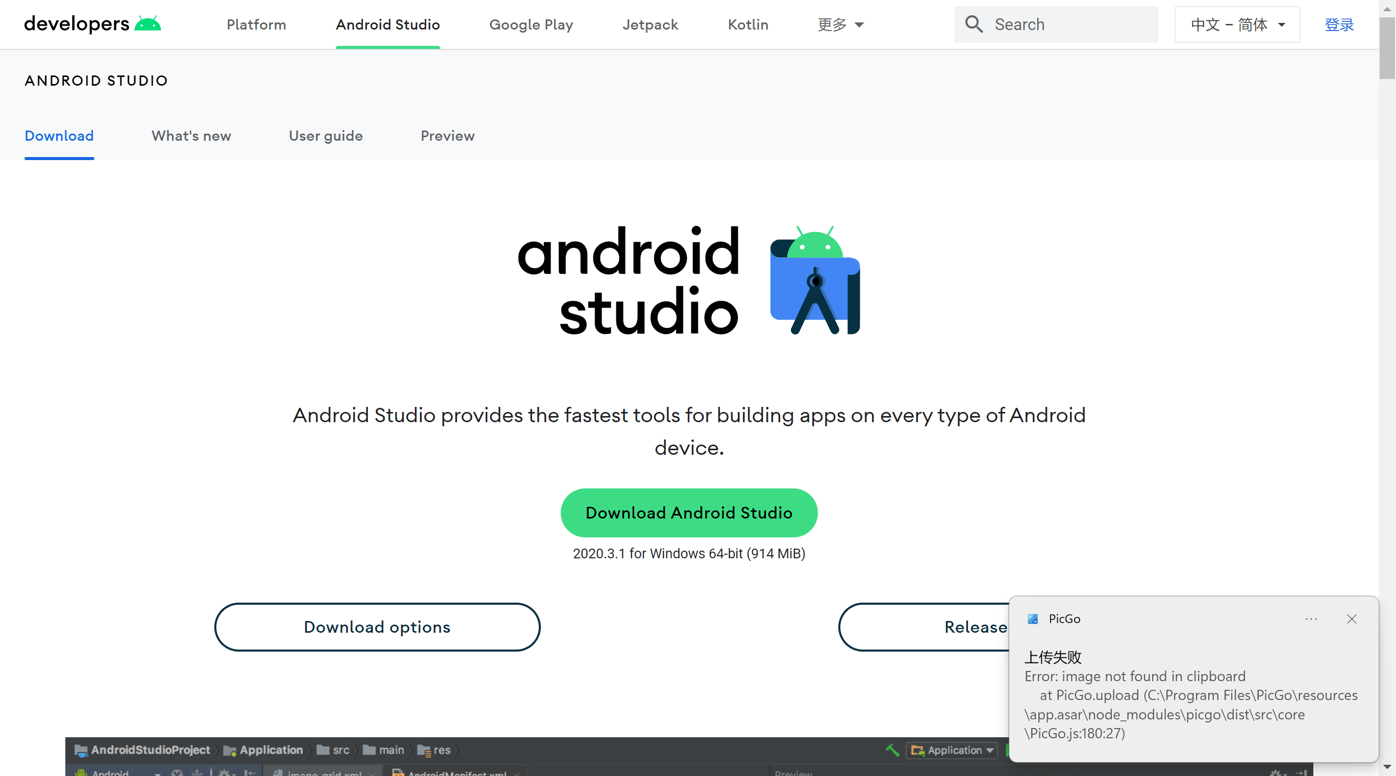Open PicGo notification options (three dots)
1396x776 pixels.
pos(1310,619)
